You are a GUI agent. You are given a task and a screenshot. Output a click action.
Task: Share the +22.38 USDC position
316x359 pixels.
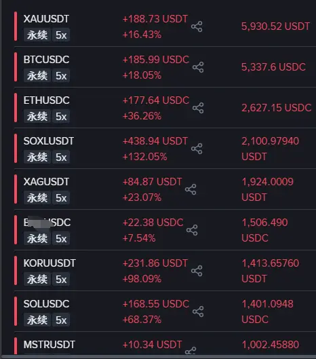192,230
